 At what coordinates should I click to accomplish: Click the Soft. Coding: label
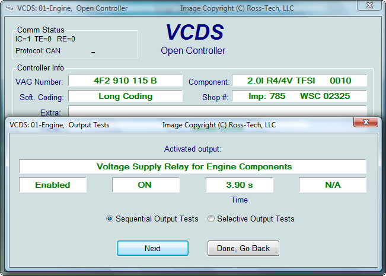tap(42, 97)
